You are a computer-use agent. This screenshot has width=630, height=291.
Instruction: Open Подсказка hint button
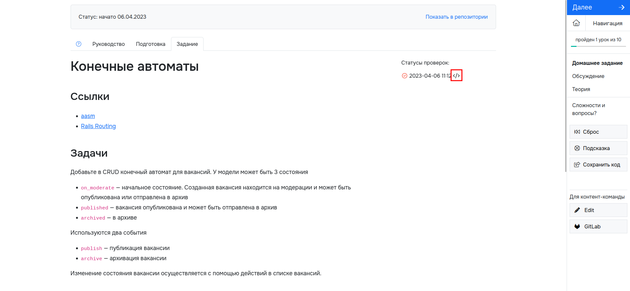click(598, 148)
